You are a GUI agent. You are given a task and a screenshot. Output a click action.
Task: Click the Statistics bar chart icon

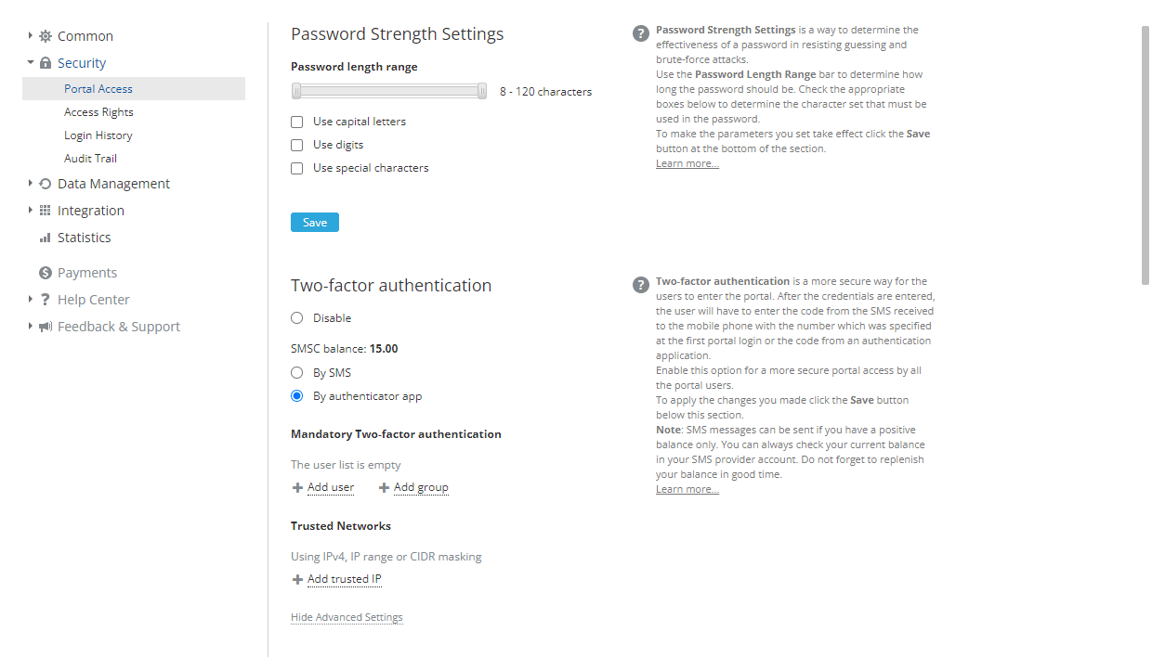pos(43,237)
